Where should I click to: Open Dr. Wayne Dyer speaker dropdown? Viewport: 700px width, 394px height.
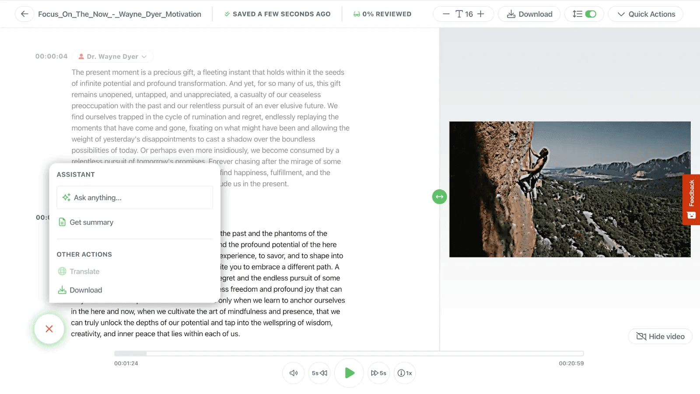click(x=112, y=56)
